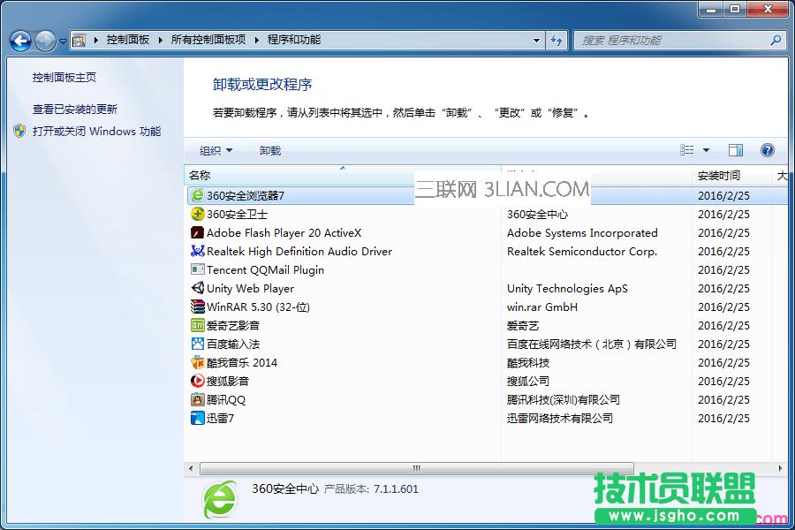Select the 爱奇艺影音 program name
This screenshot has width=795, height=530.
point(232,326)
